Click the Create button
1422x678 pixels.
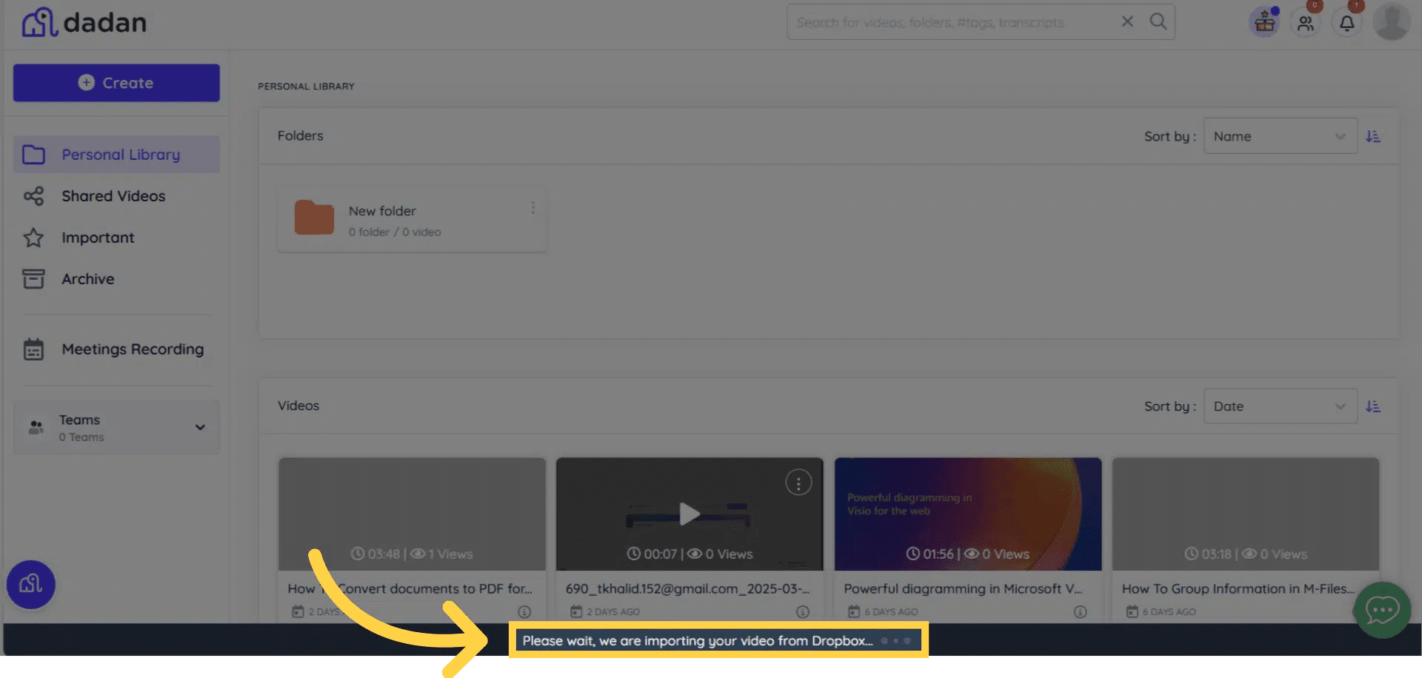[116, 83]
